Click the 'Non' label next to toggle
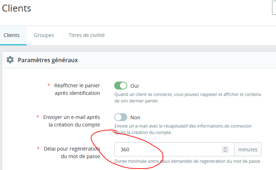The height and width of the screenshot is (170, 276). 135,118
